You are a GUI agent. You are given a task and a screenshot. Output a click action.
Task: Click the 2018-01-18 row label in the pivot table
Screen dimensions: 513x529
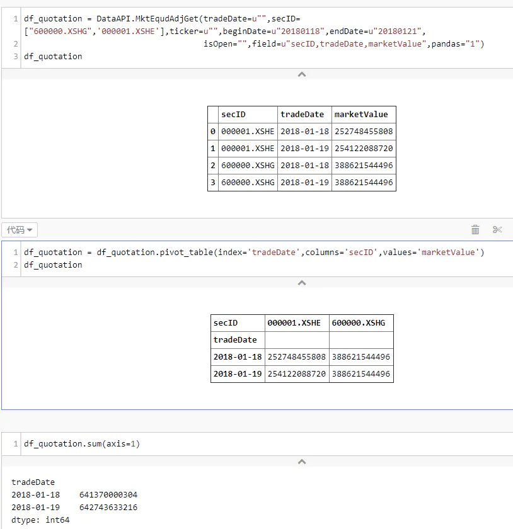tap(238, 357)
